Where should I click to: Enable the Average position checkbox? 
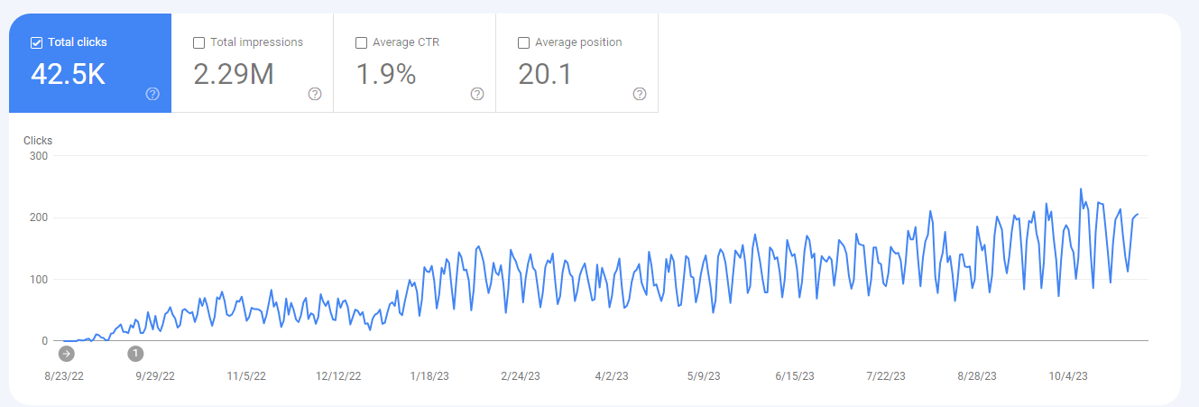pos(523,42)
